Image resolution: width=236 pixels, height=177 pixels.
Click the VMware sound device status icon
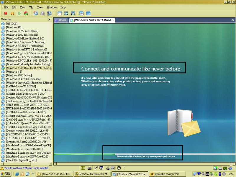point(230,168)
